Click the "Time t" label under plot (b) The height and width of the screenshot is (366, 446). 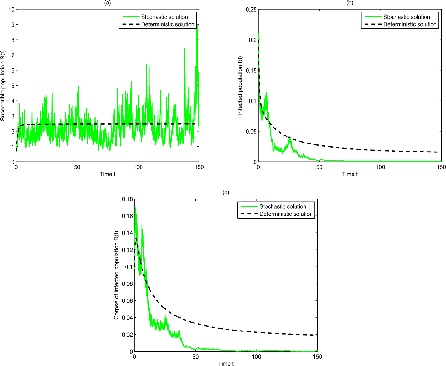click(350, 174)
